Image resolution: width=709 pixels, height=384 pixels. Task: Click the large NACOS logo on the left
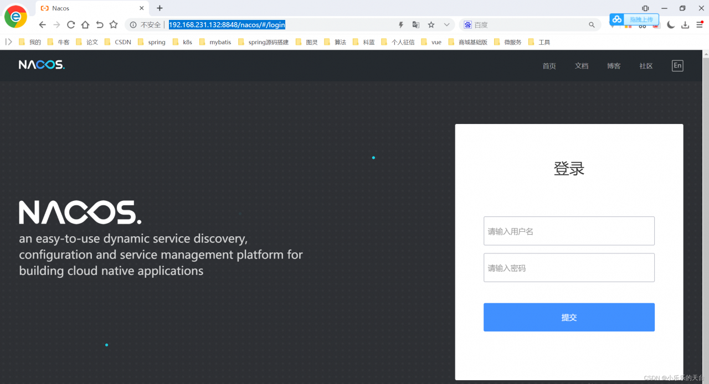[80, 212]
